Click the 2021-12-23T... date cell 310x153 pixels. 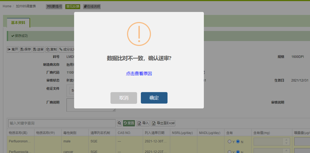pos(156,151)
